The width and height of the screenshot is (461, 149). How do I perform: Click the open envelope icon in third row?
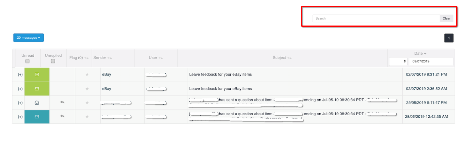coord(37,103)
